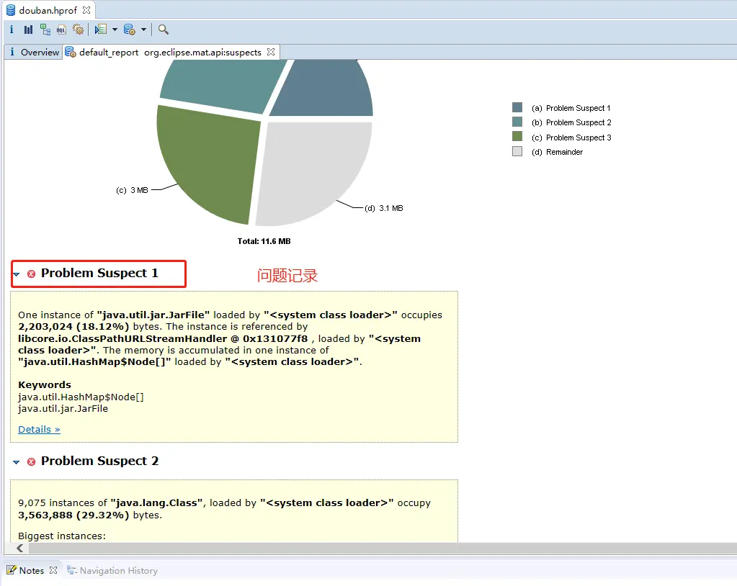Viewport: 737px width, 586px height.
Task: Click the "Biggest instances:" text
Action: (62, 536)
